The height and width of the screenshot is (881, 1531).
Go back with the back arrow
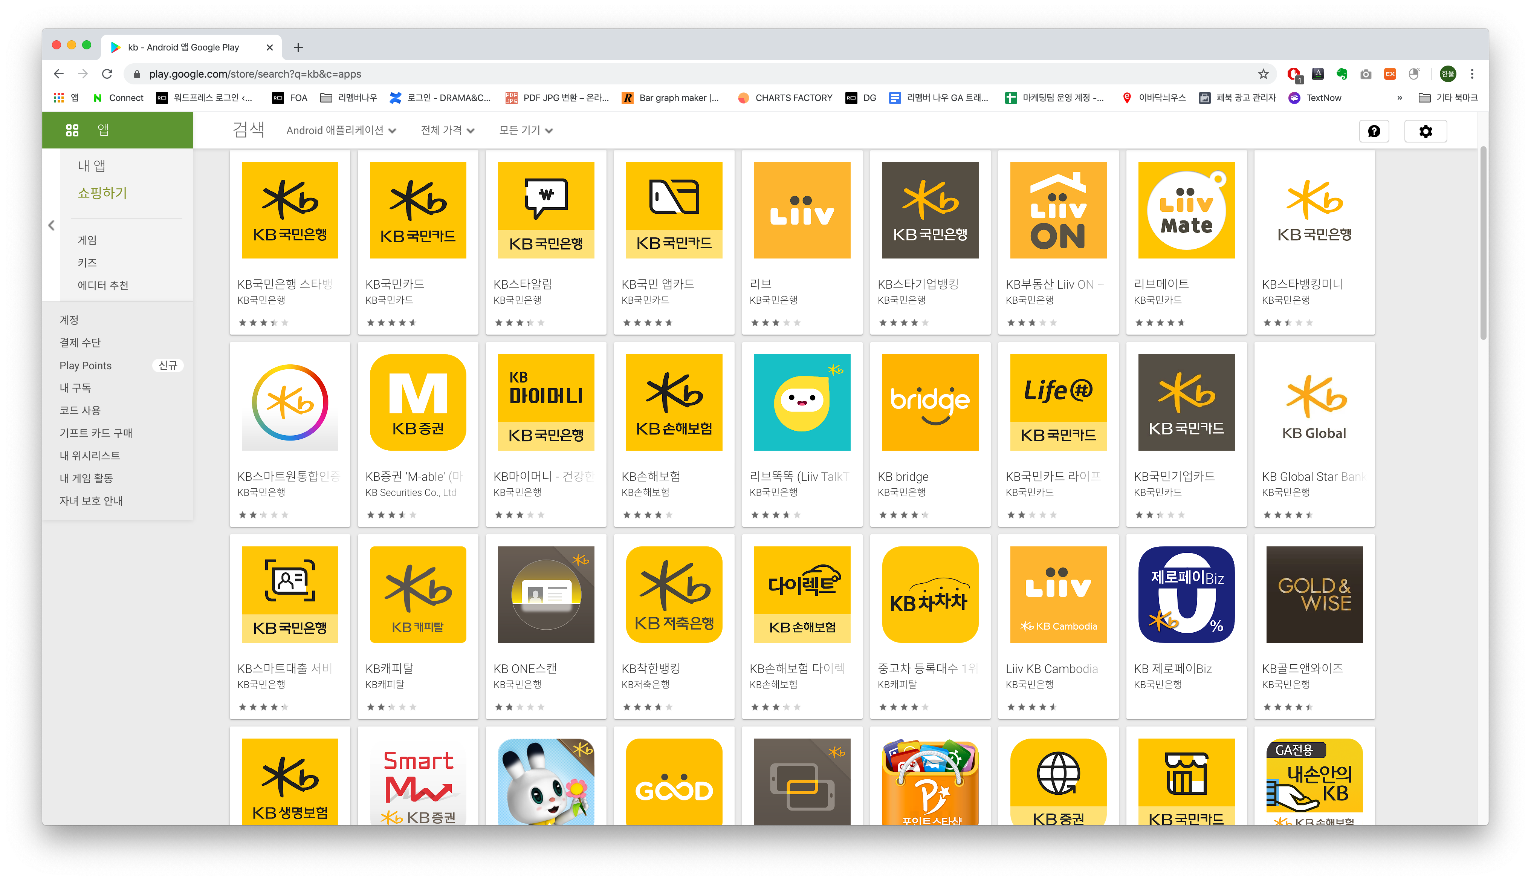click(59, 74)
